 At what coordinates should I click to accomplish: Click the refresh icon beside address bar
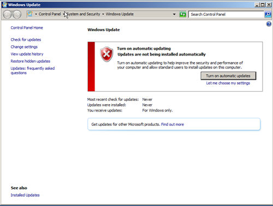point(182,14)
